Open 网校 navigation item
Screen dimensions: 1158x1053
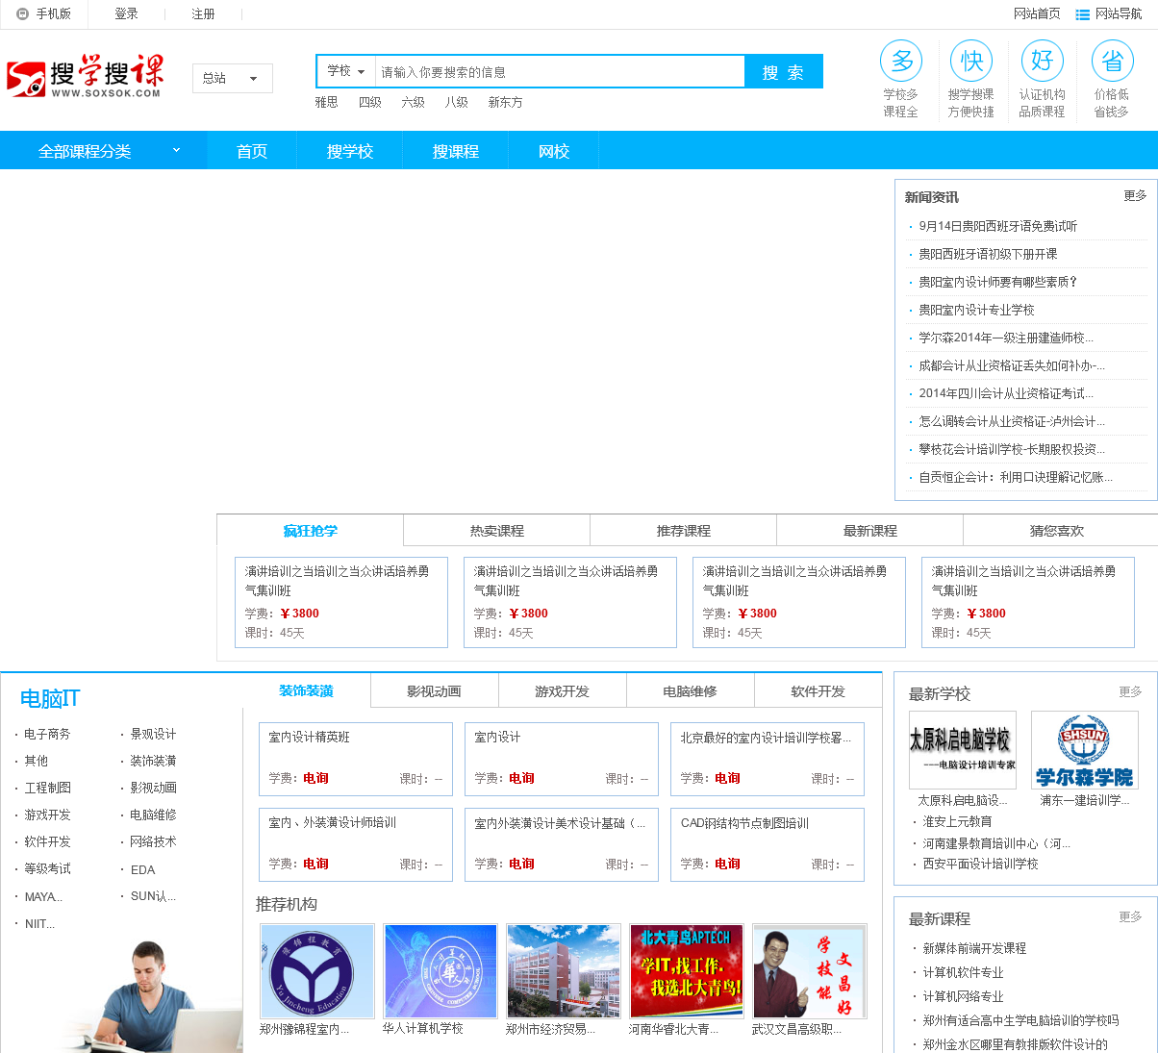coord(554,151)
